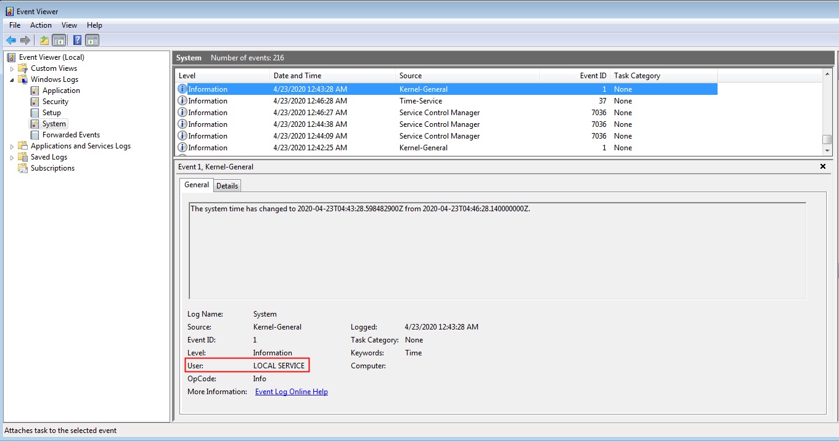
Task: Click info icon of Time-Service event row
Action: coord(182,101)
